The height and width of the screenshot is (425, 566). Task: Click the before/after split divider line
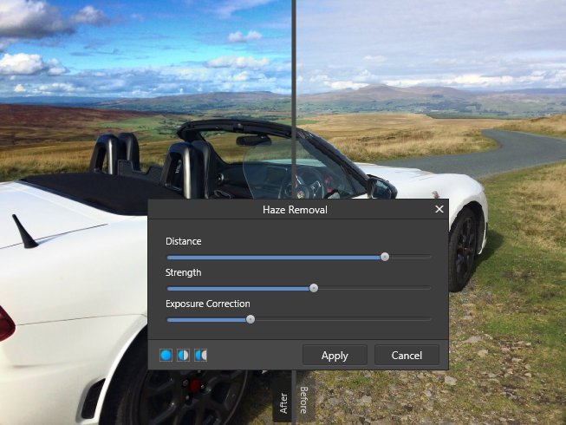coord(294,99)
